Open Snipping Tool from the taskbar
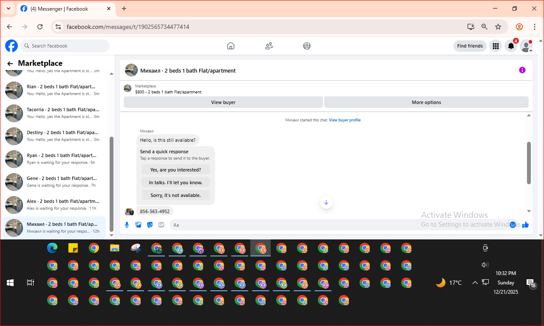This screenshot has width=544, height=326. coord(136,248)
